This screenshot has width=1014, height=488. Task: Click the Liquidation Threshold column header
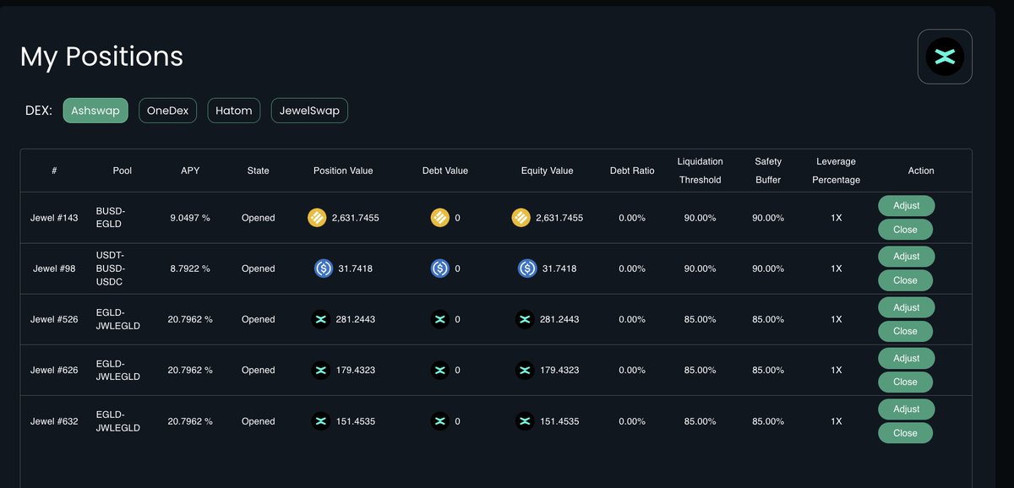[x=700, y=171]
